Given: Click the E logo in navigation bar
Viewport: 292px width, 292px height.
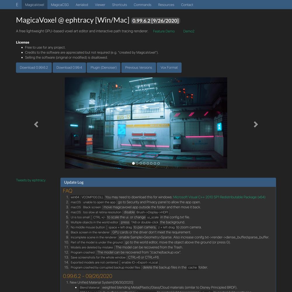Looking at the screenshot, I should click(x=17, y=5).
